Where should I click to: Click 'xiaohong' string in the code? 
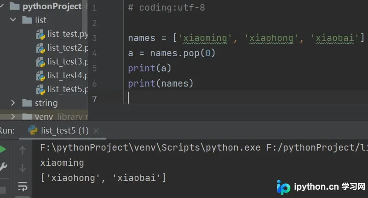[x=271, y=38]
